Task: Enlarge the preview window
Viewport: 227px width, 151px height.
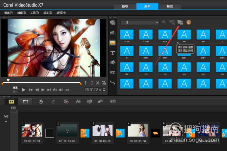Action: (104, 83)
